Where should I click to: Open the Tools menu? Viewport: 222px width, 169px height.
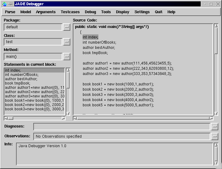(x=106, y=12)
